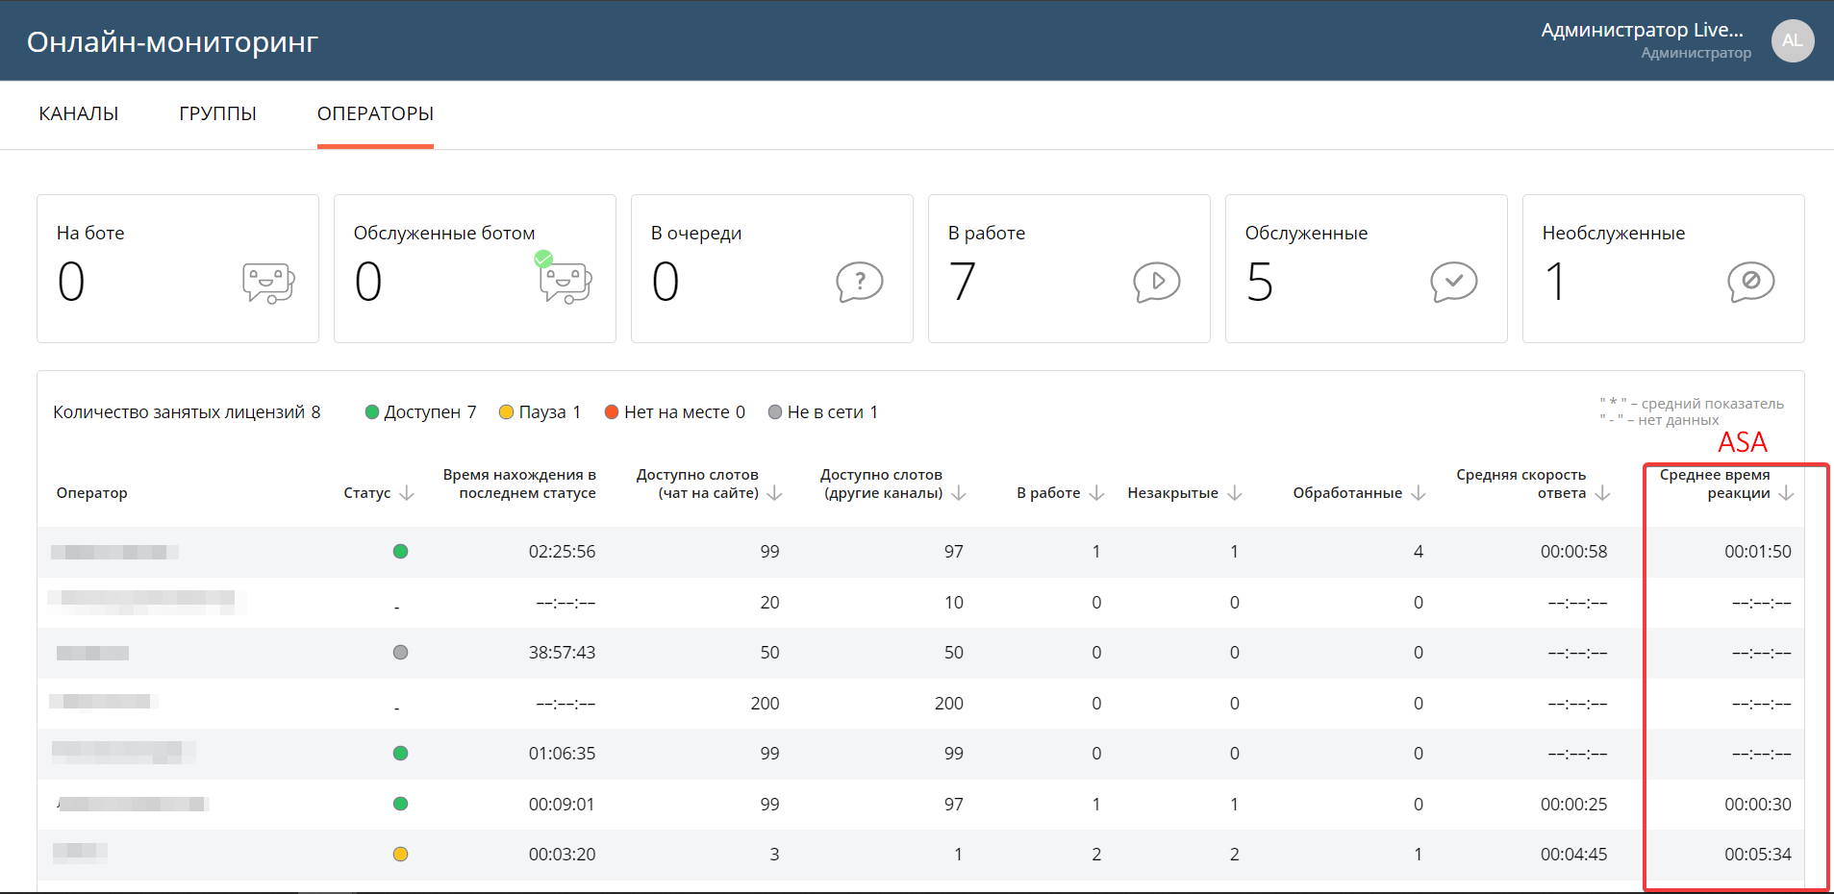The image size is (1834, 894).
Task: Click yellow Пауза status legend dot
Action: point(507,412)
